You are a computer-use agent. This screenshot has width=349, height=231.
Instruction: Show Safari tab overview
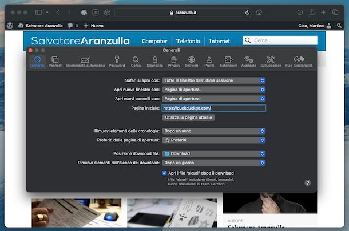point(335,12)
